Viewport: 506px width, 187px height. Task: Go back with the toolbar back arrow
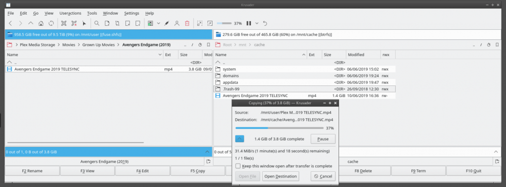pos(10,23)
